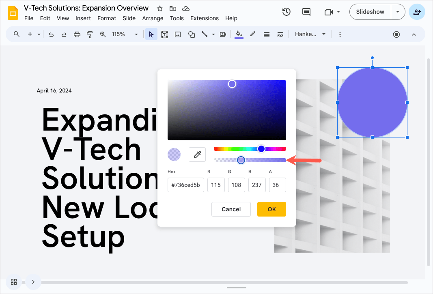The width and height of the screenshot is (433, 294).
Task: Click the presentation title text
Action: (86, 8)
